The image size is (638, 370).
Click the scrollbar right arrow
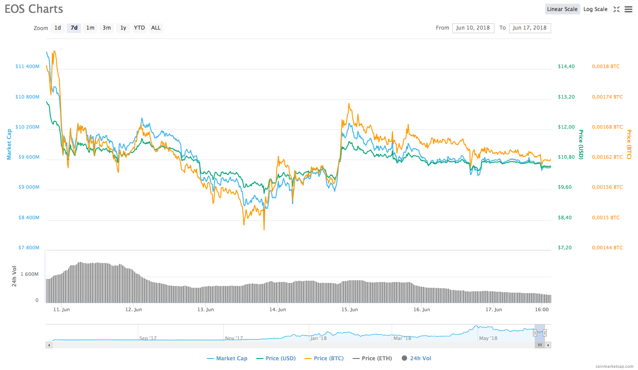point(548,345)
